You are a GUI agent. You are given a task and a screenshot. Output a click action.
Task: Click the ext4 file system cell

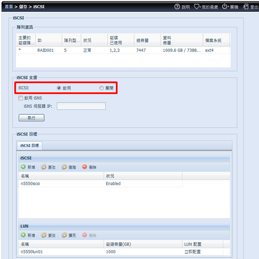(x=209, y=50)
